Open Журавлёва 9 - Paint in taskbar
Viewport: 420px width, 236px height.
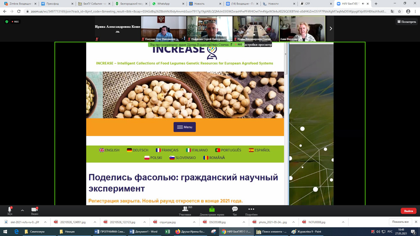(307, 231)
